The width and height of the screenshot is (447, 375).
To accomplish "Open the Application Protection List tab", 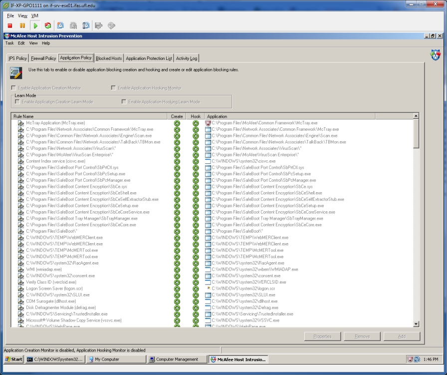I will coord(149,58).
